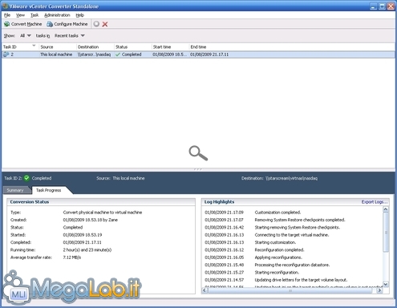Close the vCenter Converter window
This screenshot has width=397, height=308.
point(391,6)
